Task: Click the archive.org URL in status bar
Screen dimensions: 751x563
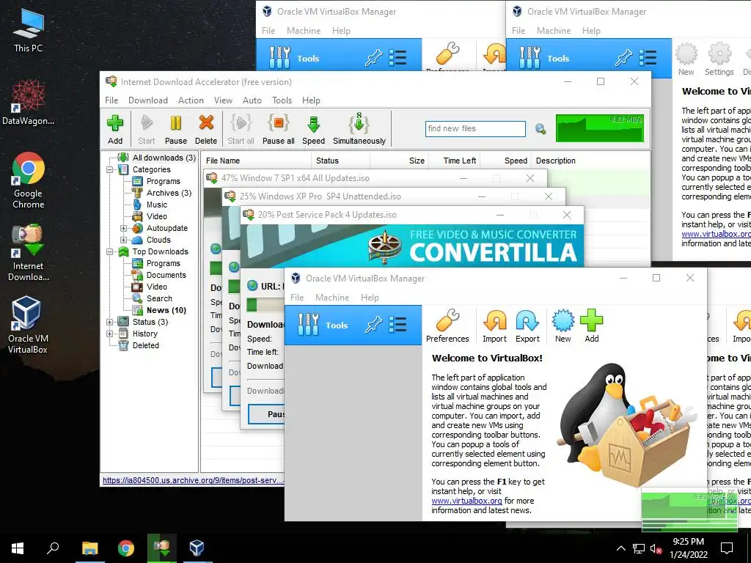Action: click(193, 480)
